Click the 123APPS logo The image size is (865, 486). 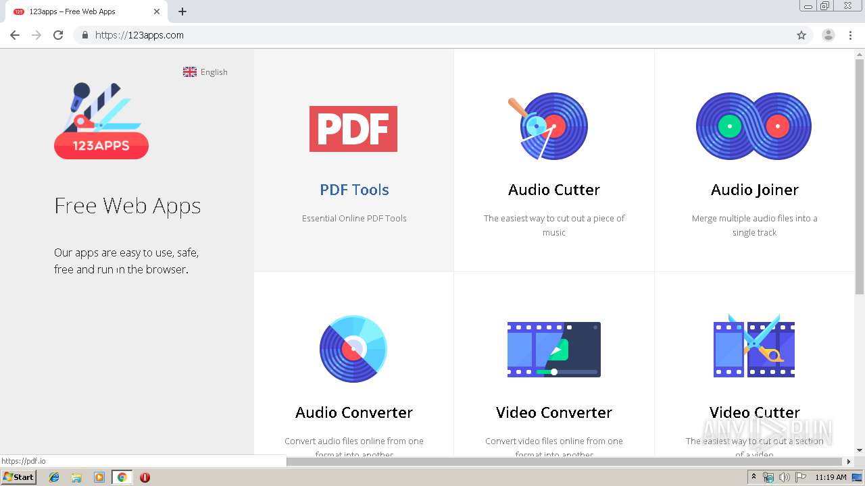(x=101, y=121)
